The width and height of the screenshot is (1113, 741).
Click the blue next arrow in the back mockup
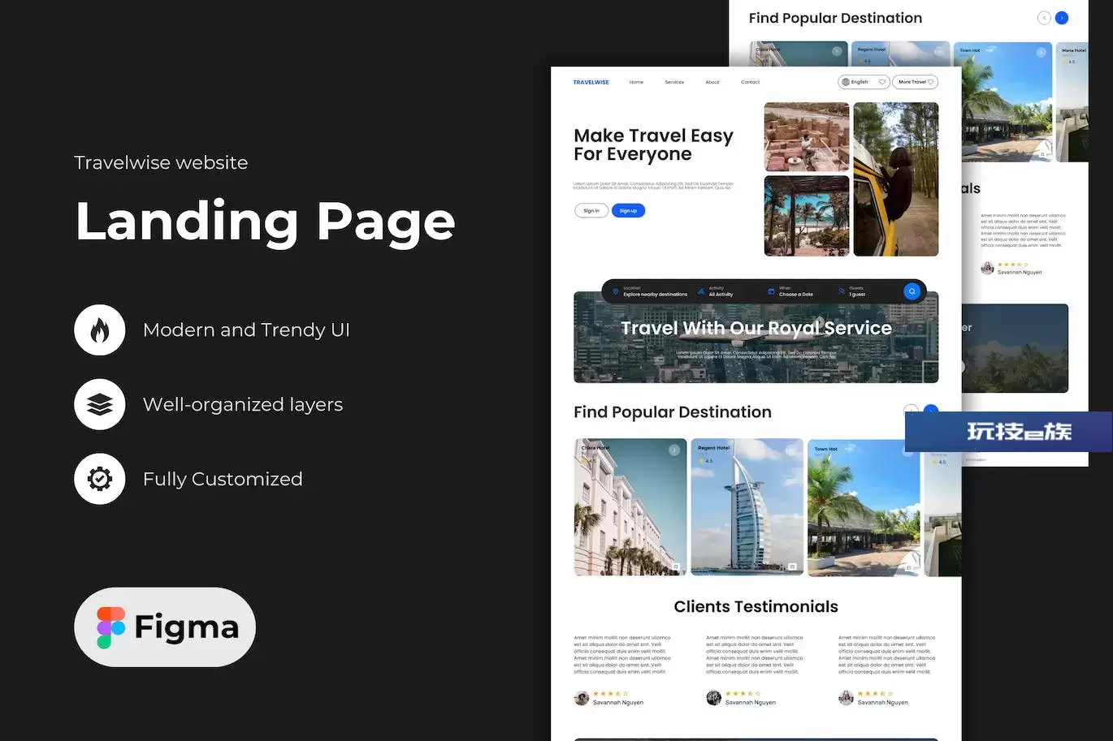pos(1062,18)
